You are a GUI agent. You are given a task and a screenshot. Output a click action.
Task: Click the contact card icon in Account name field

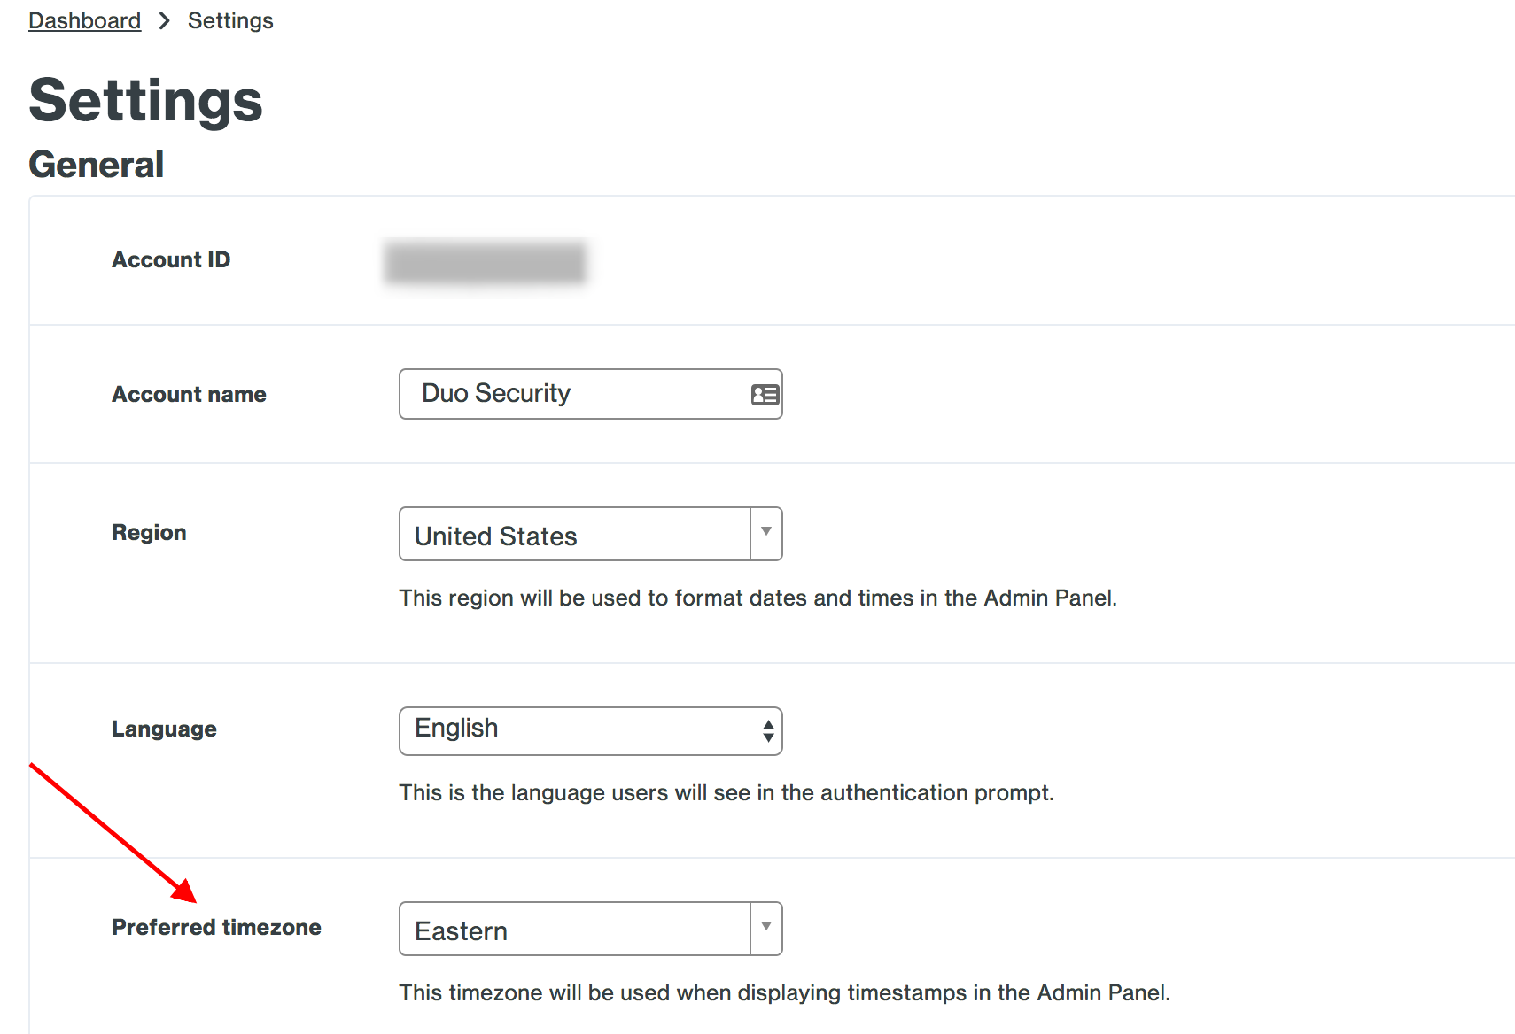coord(764,394)
